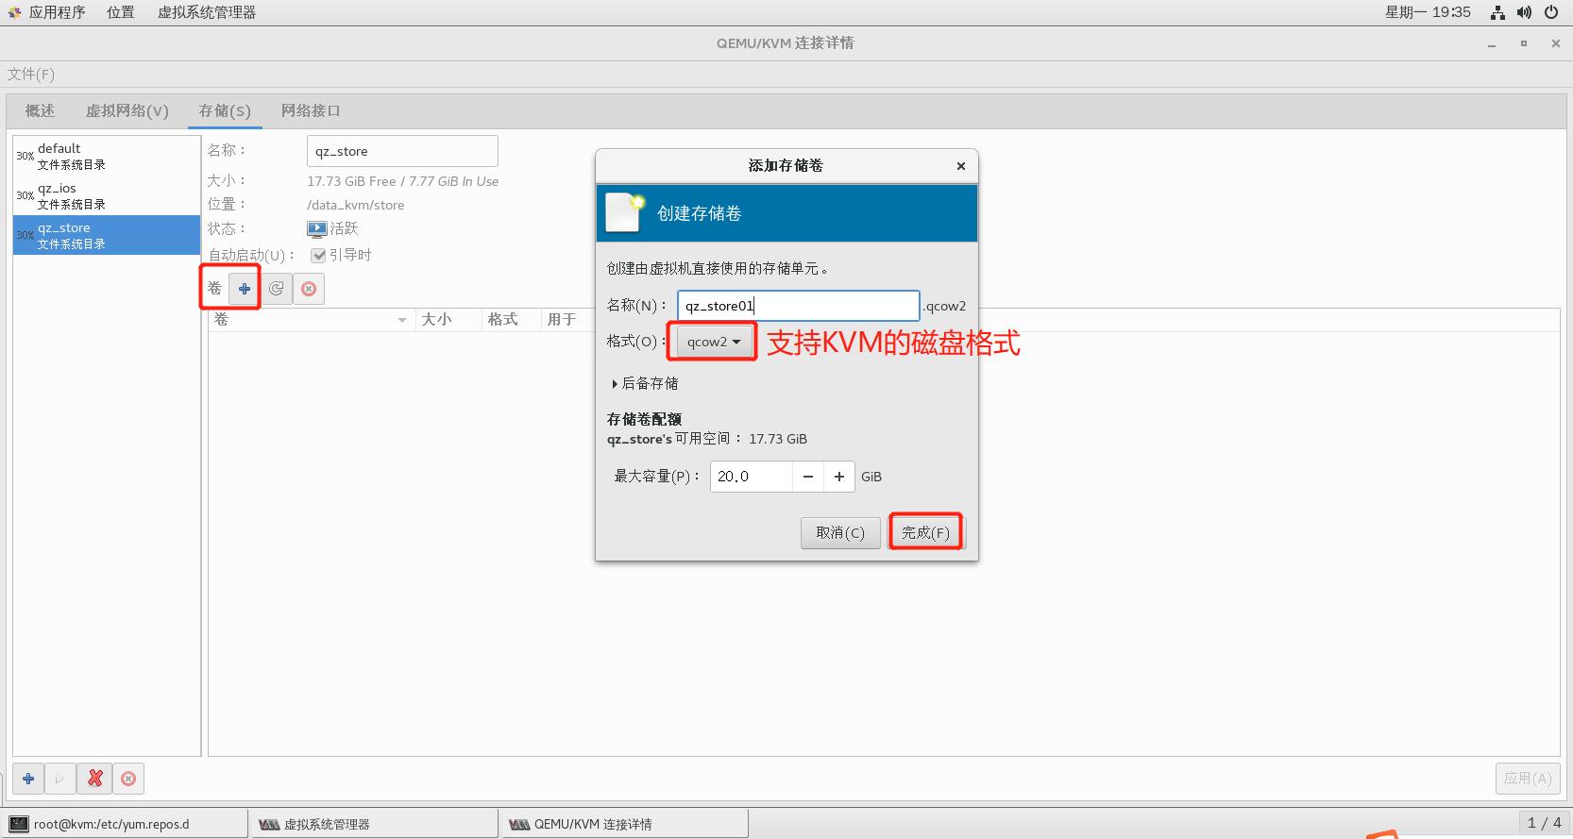Screen dimensions: 1573x839
Task: Click the Used By column header
Action: coord(563,320)
